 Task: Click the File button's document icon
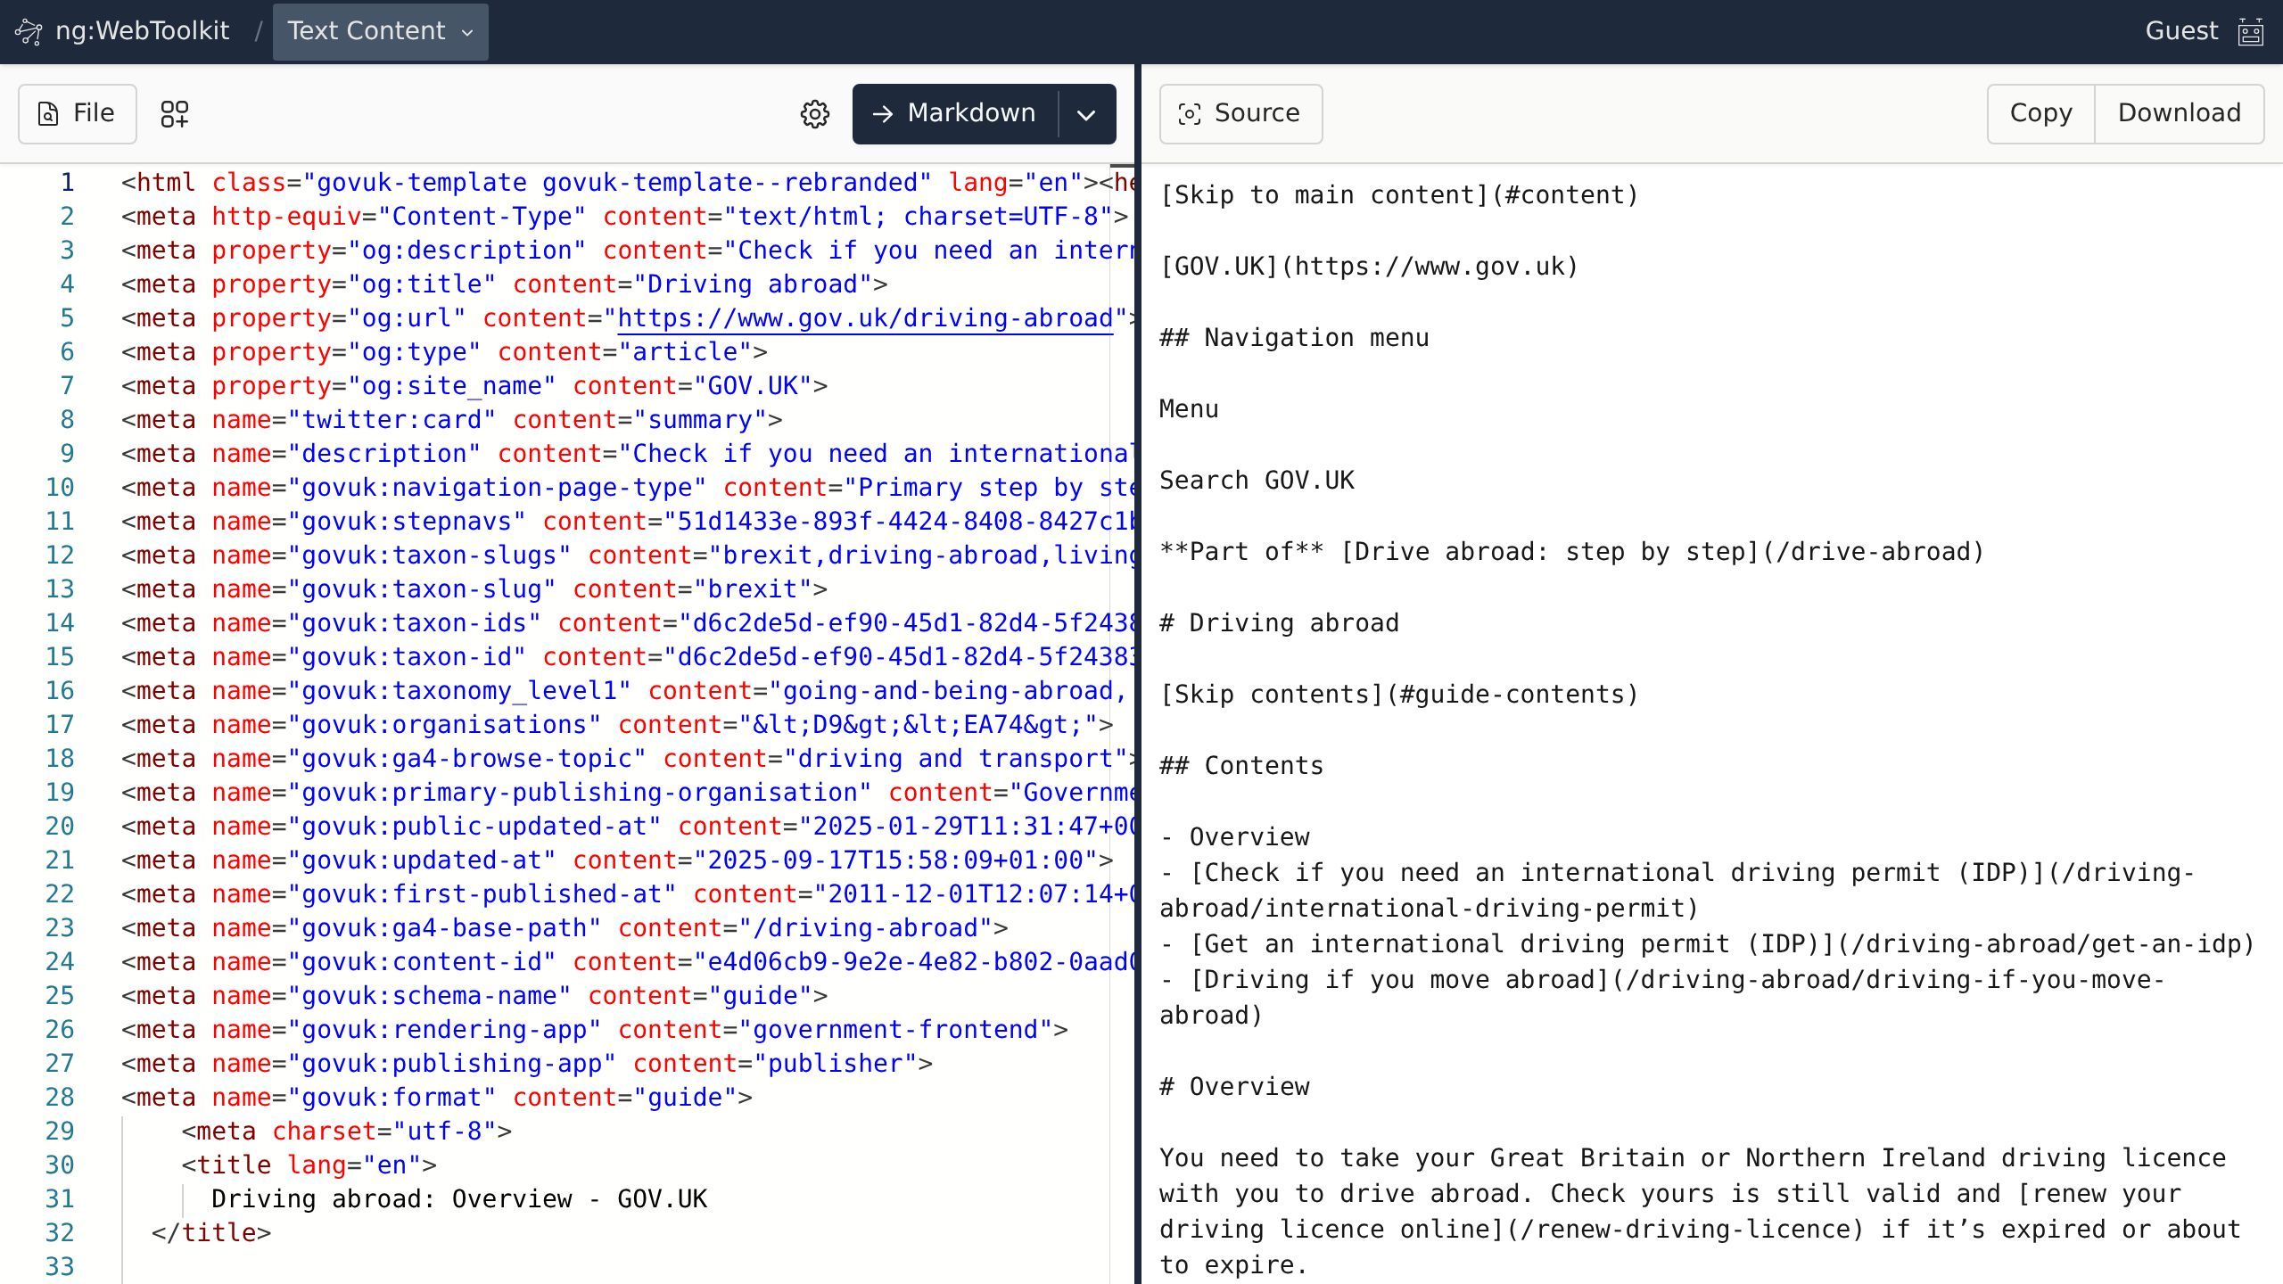click(x=48, y=114)
